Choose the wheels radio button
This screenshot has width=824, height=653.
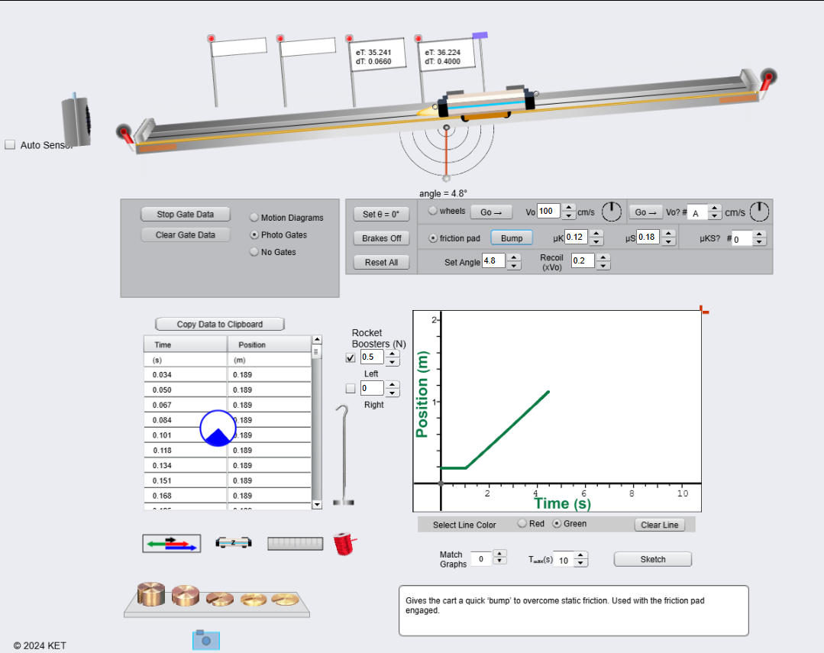(433, 211)
